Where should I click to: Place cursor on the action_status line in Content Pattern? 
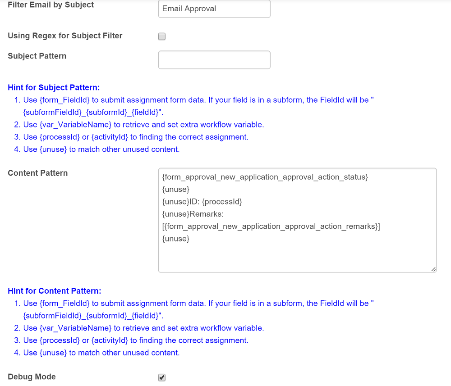coord(265,177)
